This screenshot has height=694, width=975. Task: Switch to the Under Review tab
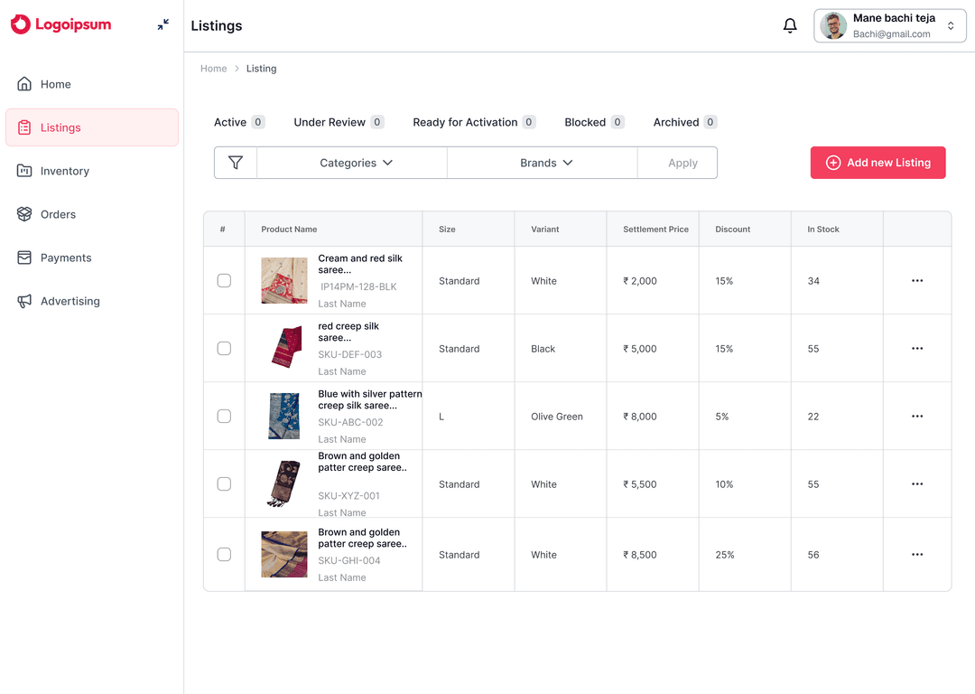click(x=330, y=121)
